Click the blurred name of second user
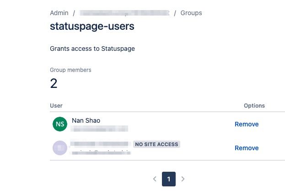The width and height of the screenshot is (285, 196). pos(101,144)
